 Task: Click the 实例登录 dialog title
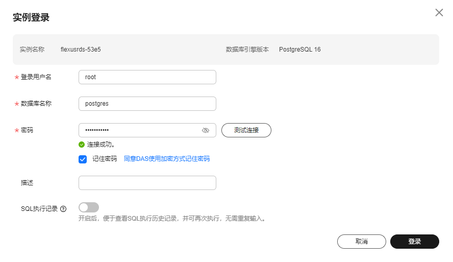31,17
